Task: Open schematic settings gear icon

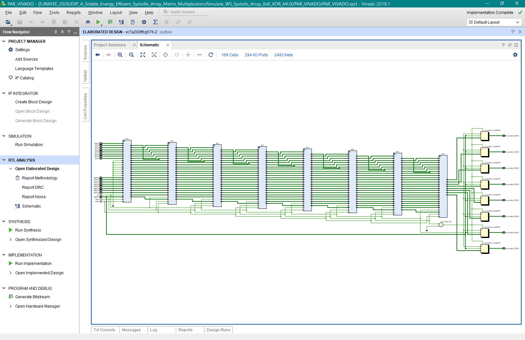Action: [515, 55]
